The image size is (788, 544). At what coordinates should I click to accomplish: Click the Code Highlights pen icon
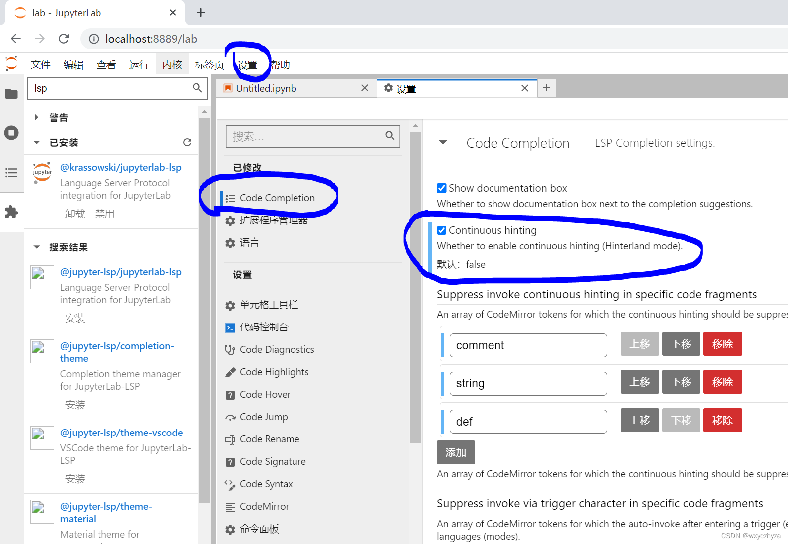tap(230, 372)
